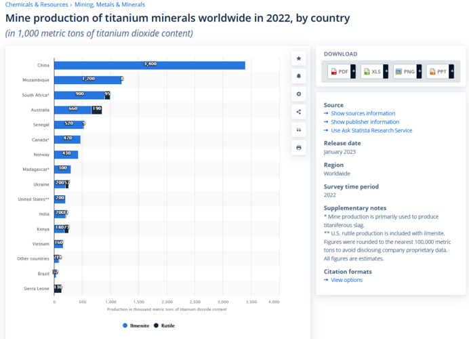Click the 'Ukraine' axis label
The width and height of the screenshot is (469, 339).
[x=41, y=184]
